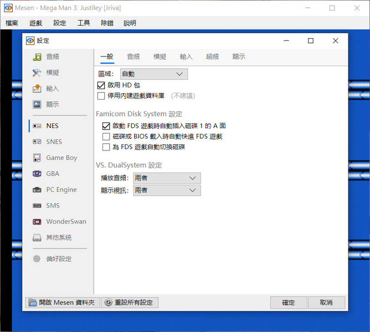The width and height of the screenshot is (370, 332).
Task: Select the 模擬 emulation tools icon in sidebar
Action: tap(37, 72)
